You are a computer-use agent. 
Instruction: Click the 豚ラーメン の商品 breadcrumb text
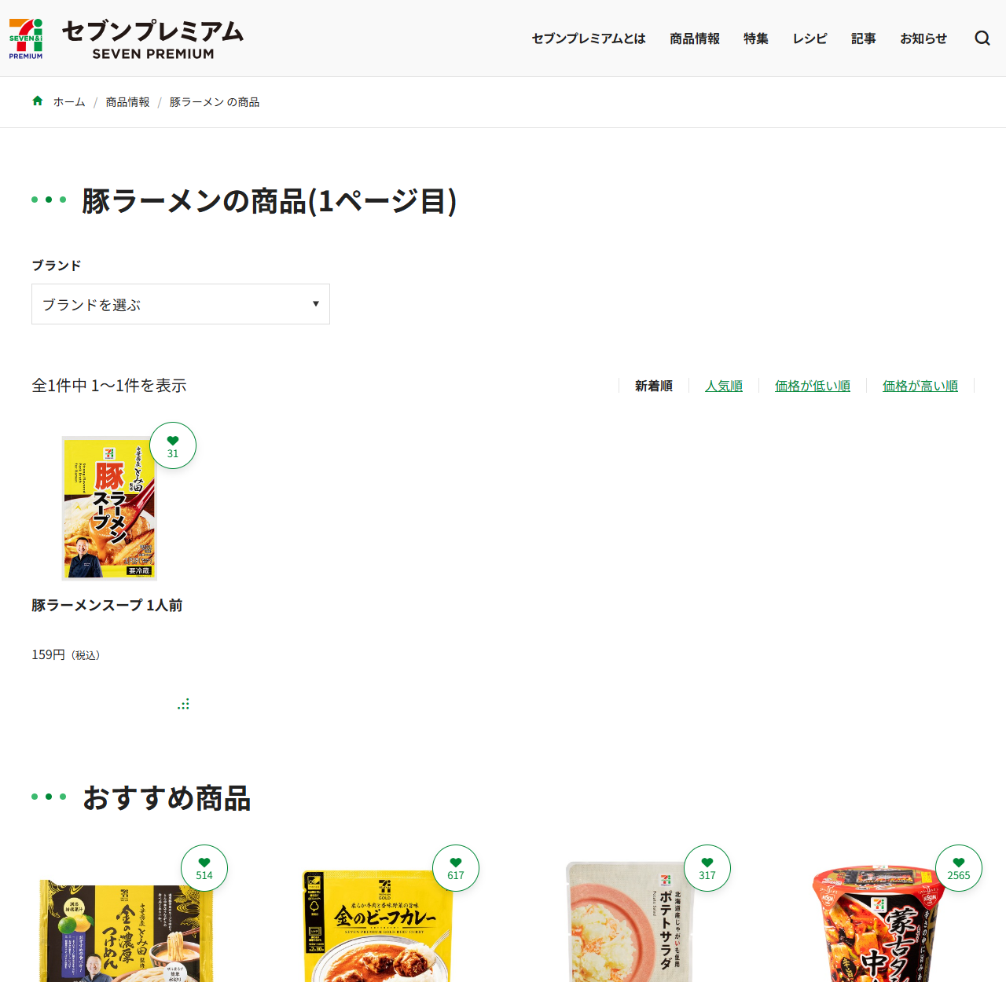pyautogui.click(x=215, y=102)
